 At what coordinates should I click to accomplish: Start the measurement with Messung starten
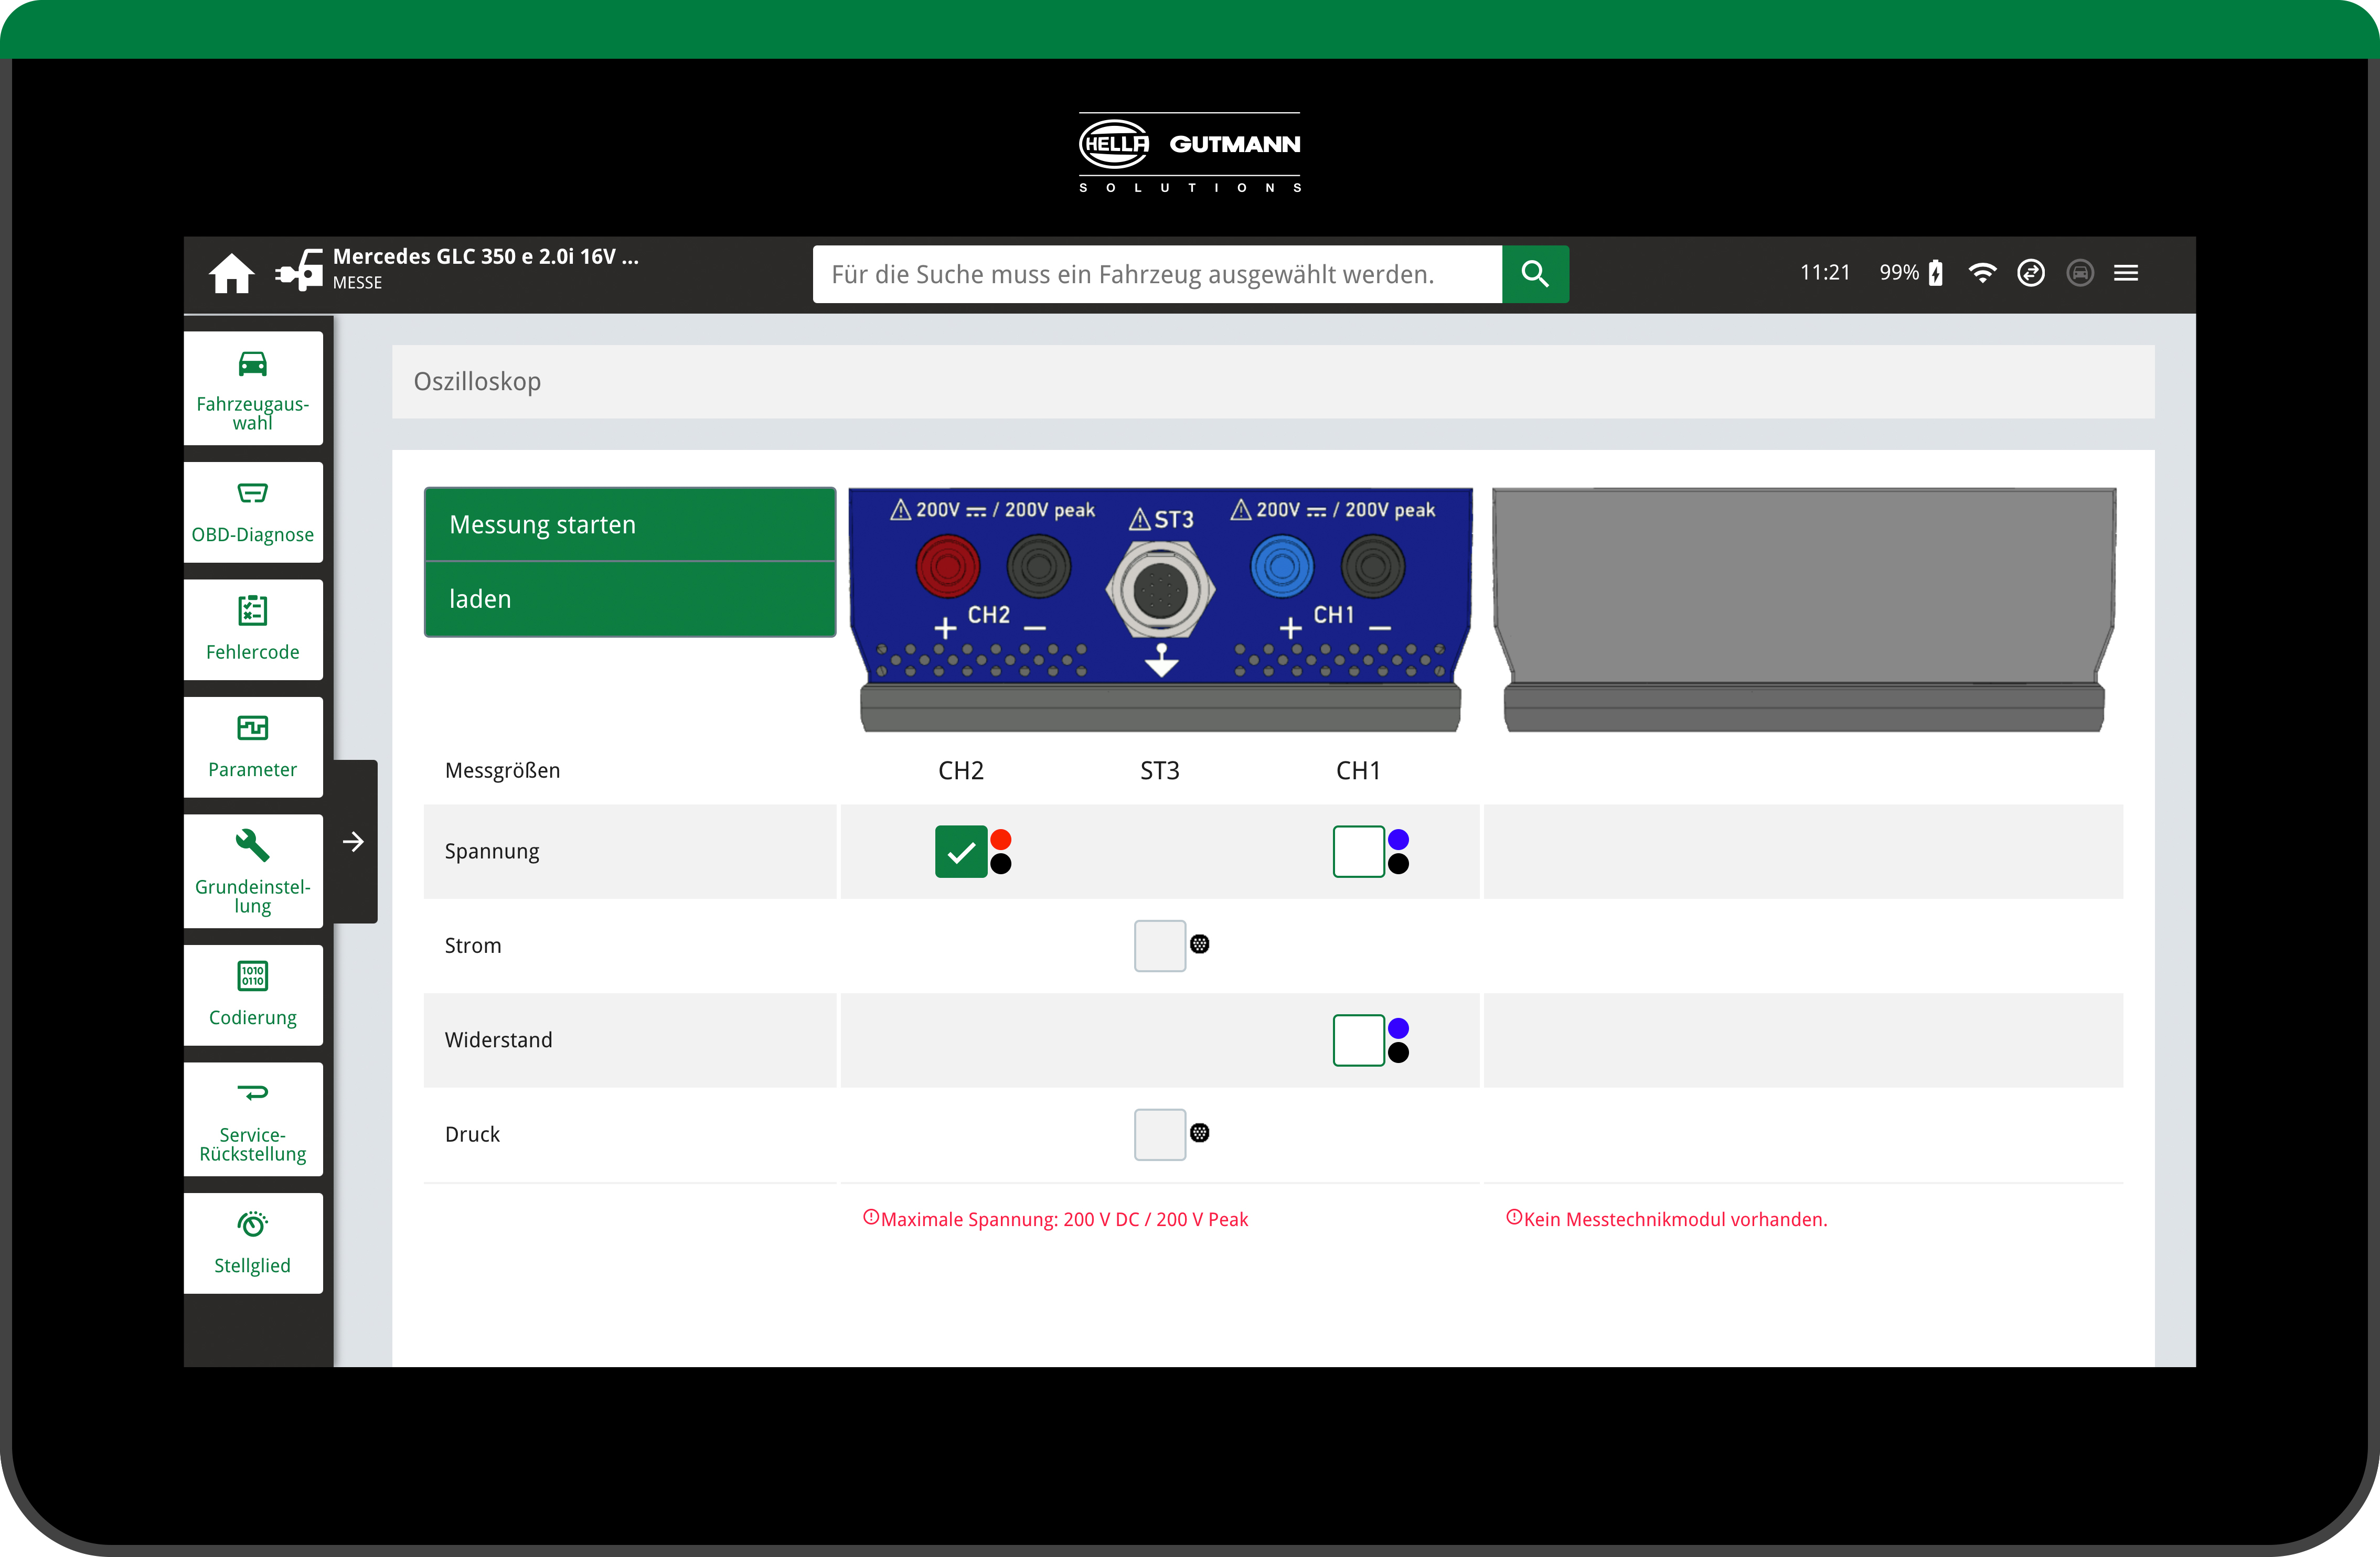tap(630, 525)
